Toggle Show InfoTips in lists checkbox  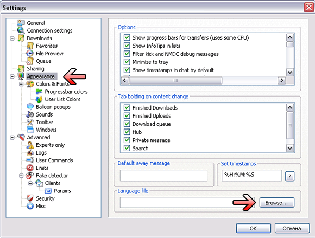pyautogui.click(x=127, y=46)
